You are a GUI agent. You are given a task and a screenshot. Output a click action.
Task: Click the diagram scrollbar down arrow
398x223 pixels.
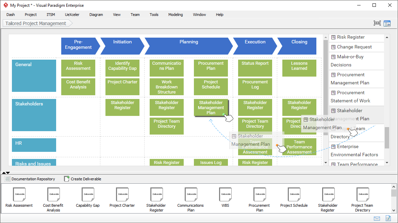coord(326,163)
